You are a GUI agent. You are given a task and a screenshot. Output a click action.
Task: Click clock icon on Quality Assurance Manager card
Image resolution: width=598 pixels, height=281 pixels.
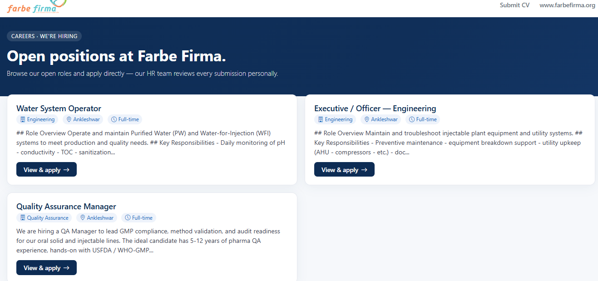[x=128, y=217]
